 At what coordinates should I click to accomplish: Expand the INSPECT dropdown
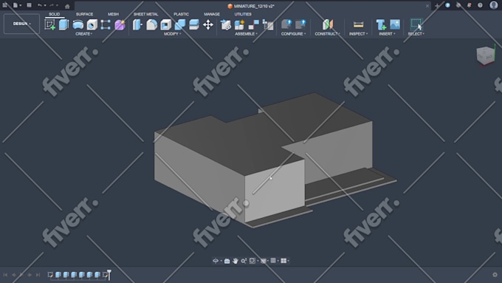tap(358, 34)
